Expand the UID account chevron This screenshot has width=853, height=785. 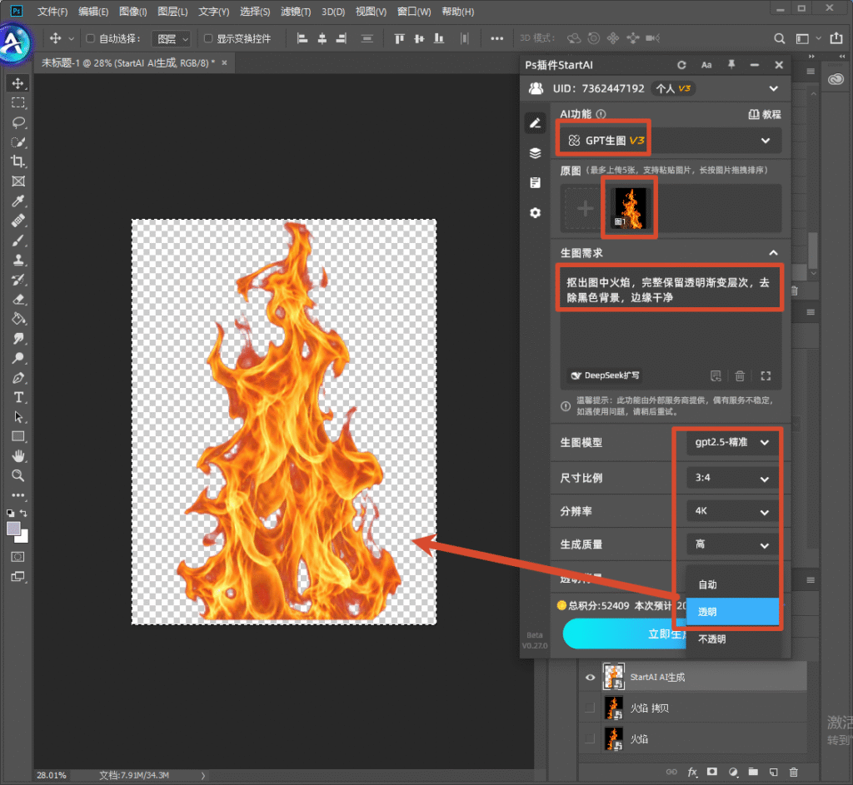click(x=773, y=88)
